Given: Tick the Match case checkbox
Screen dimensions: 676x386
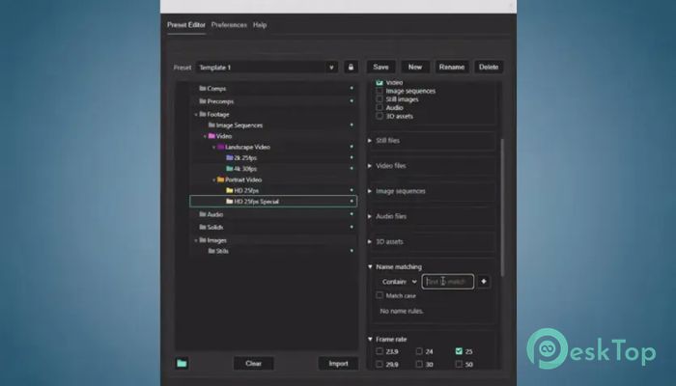Looking at the screenshot, I should (x=380, y=295).
